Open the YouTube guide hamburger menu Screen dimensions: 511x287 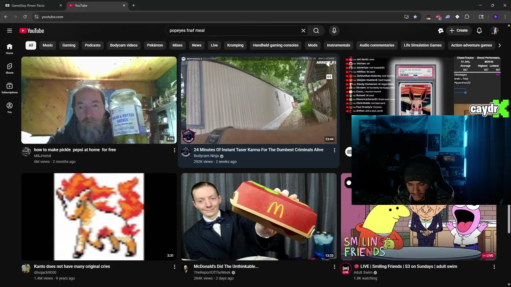pyautogui.click(x=10, y=31)
